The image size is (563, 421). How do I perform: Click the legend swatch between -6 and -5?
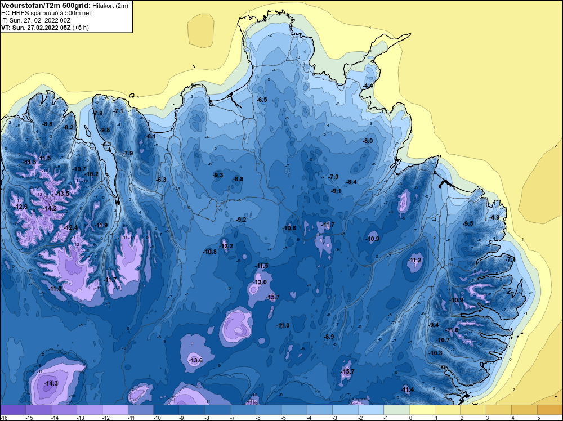pos(269,410)
